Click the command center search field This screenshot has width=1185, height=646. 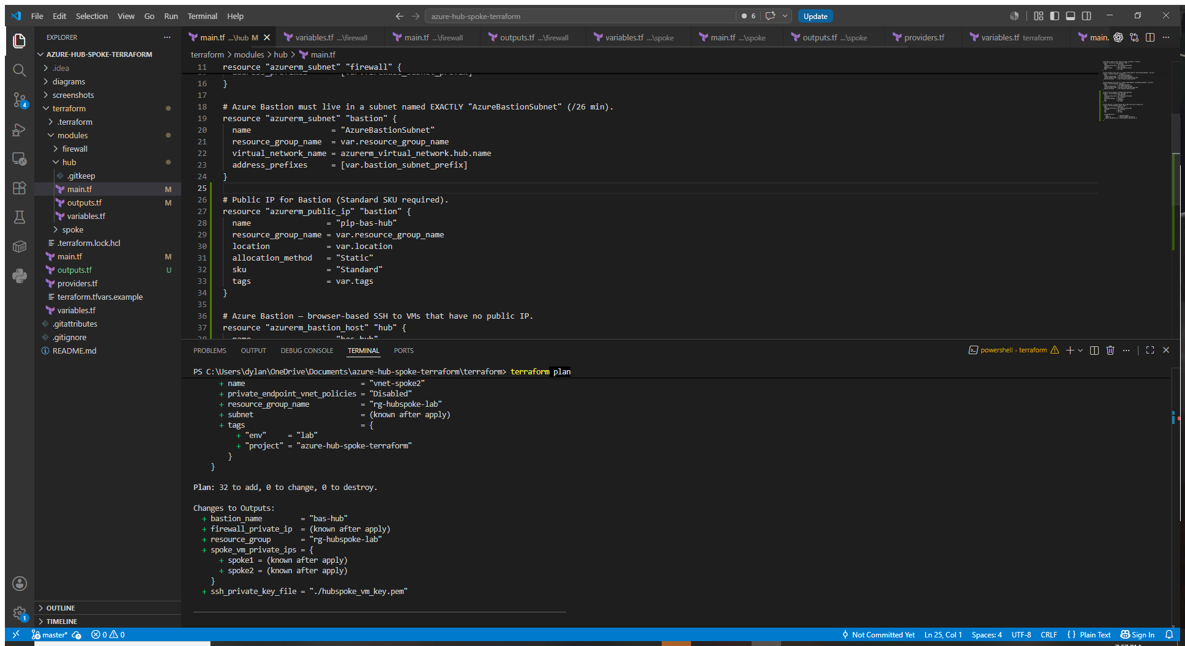click(580, 16)
